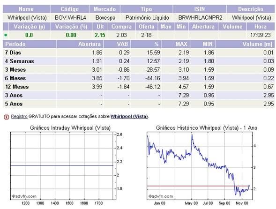Image resolution: width=276 pixels, height=209 pixels.
Task: Click the -44.16 percent value
Action: click(152, 78)
